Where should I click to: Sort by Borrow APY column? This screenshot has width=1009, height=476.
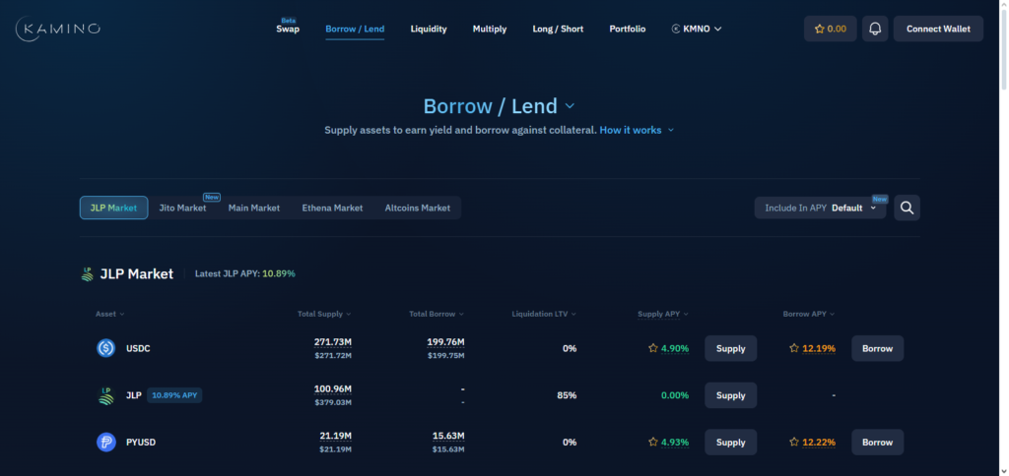(809, 314)
